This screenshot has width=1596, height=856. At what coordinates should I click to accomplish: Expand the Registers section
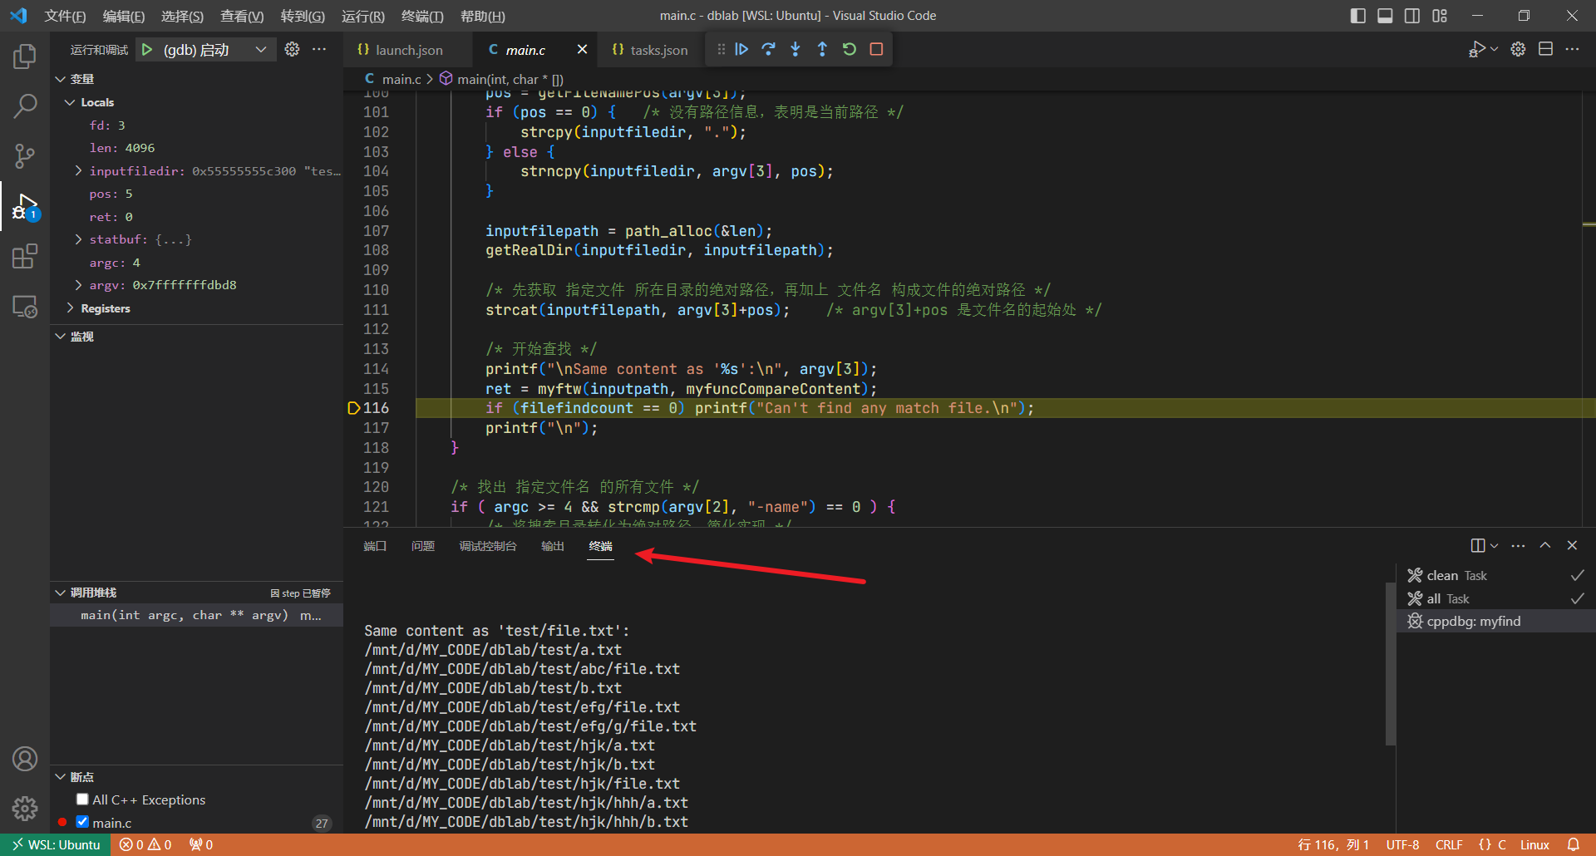click(x=71, y=308)
